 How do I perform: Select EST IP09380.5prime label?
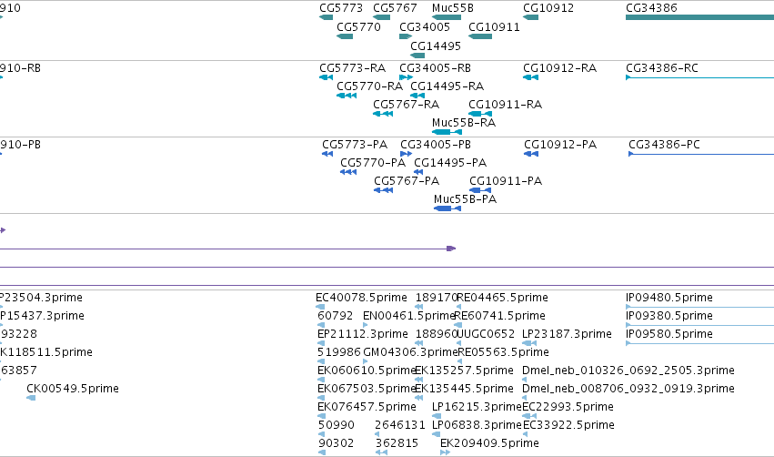pos(668,316)
